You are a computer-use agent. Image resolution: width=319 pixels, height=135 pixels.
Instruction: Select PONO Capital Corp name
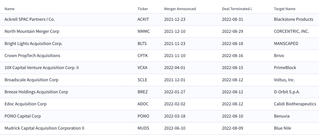coord(23,116)
